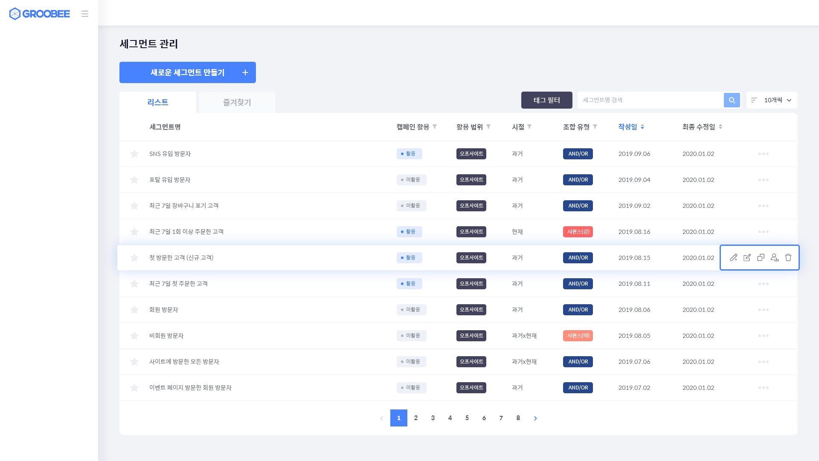
Task: Delete segment via trash icon
Action: (x=788, y=257)
